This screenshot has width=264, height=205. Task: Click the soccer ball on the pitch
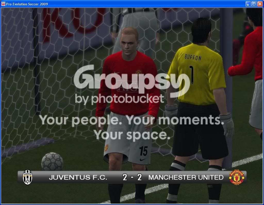click(52, 162)
